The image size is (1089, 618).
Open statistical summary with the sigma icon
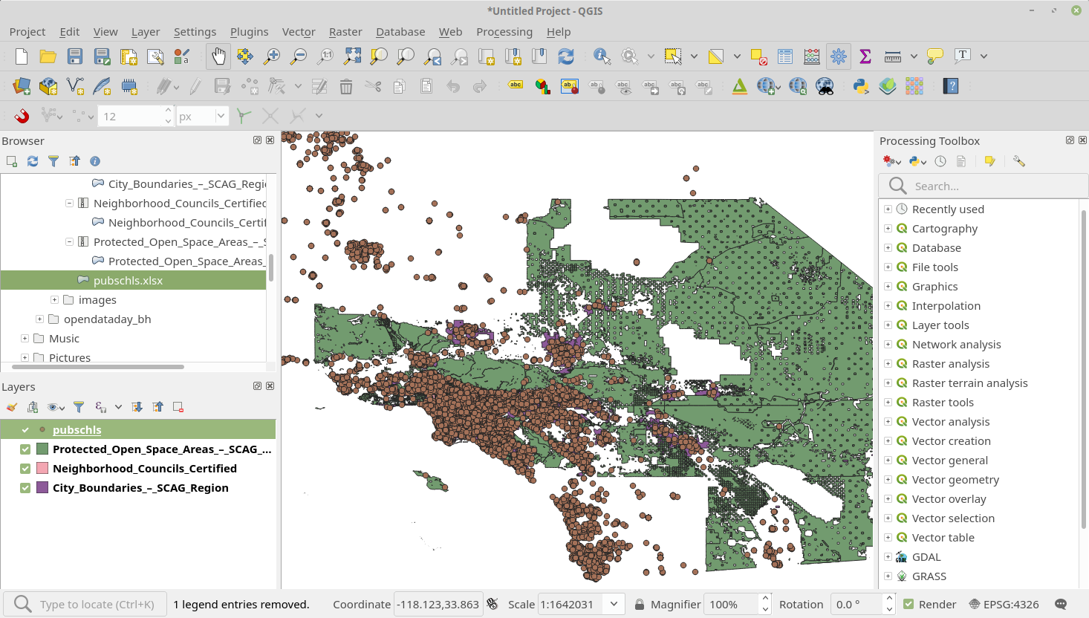[x=865, y=56]
